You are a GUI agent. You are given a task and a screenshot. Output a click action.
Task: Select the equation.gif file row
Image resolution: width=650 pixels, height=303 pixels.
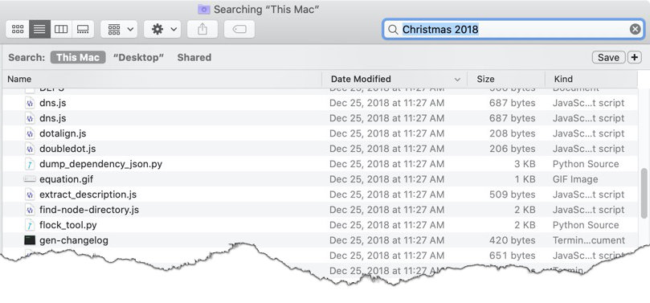[x=320, y=179]
